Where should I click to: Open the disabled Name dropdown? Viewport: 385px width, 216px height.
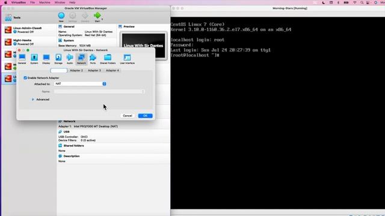[x=99, y=92]
